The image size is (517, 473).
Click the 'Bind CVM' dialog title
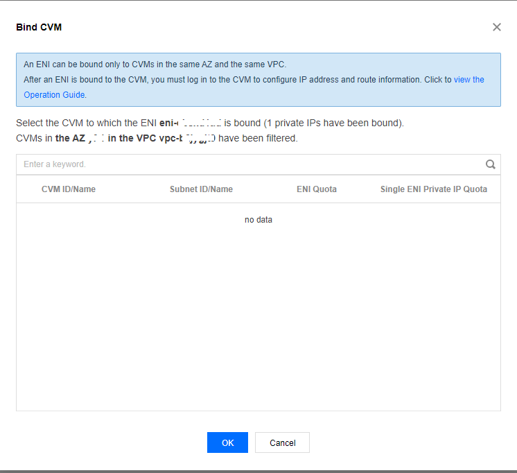[39, 27]
